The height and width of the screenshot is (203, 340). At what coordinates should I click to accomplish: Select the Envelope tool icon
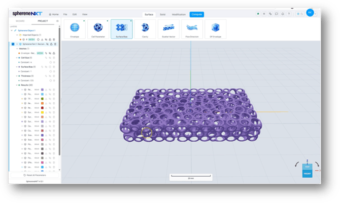[75, 27]
